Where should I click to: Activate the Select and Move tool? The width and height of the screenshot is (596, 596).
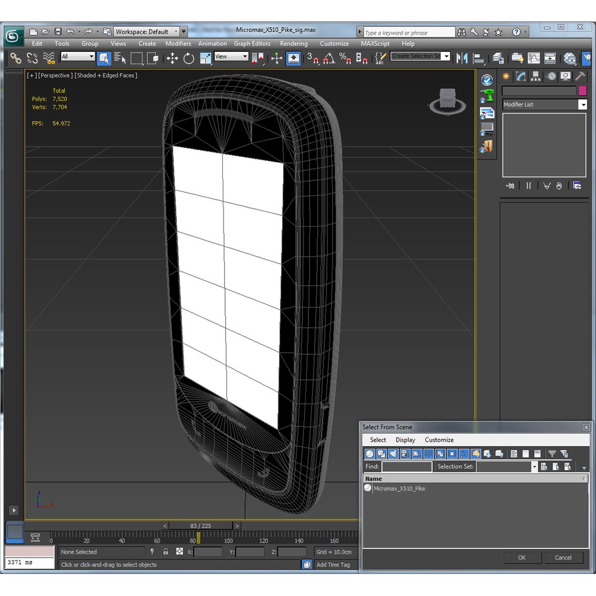coord(172,58)
